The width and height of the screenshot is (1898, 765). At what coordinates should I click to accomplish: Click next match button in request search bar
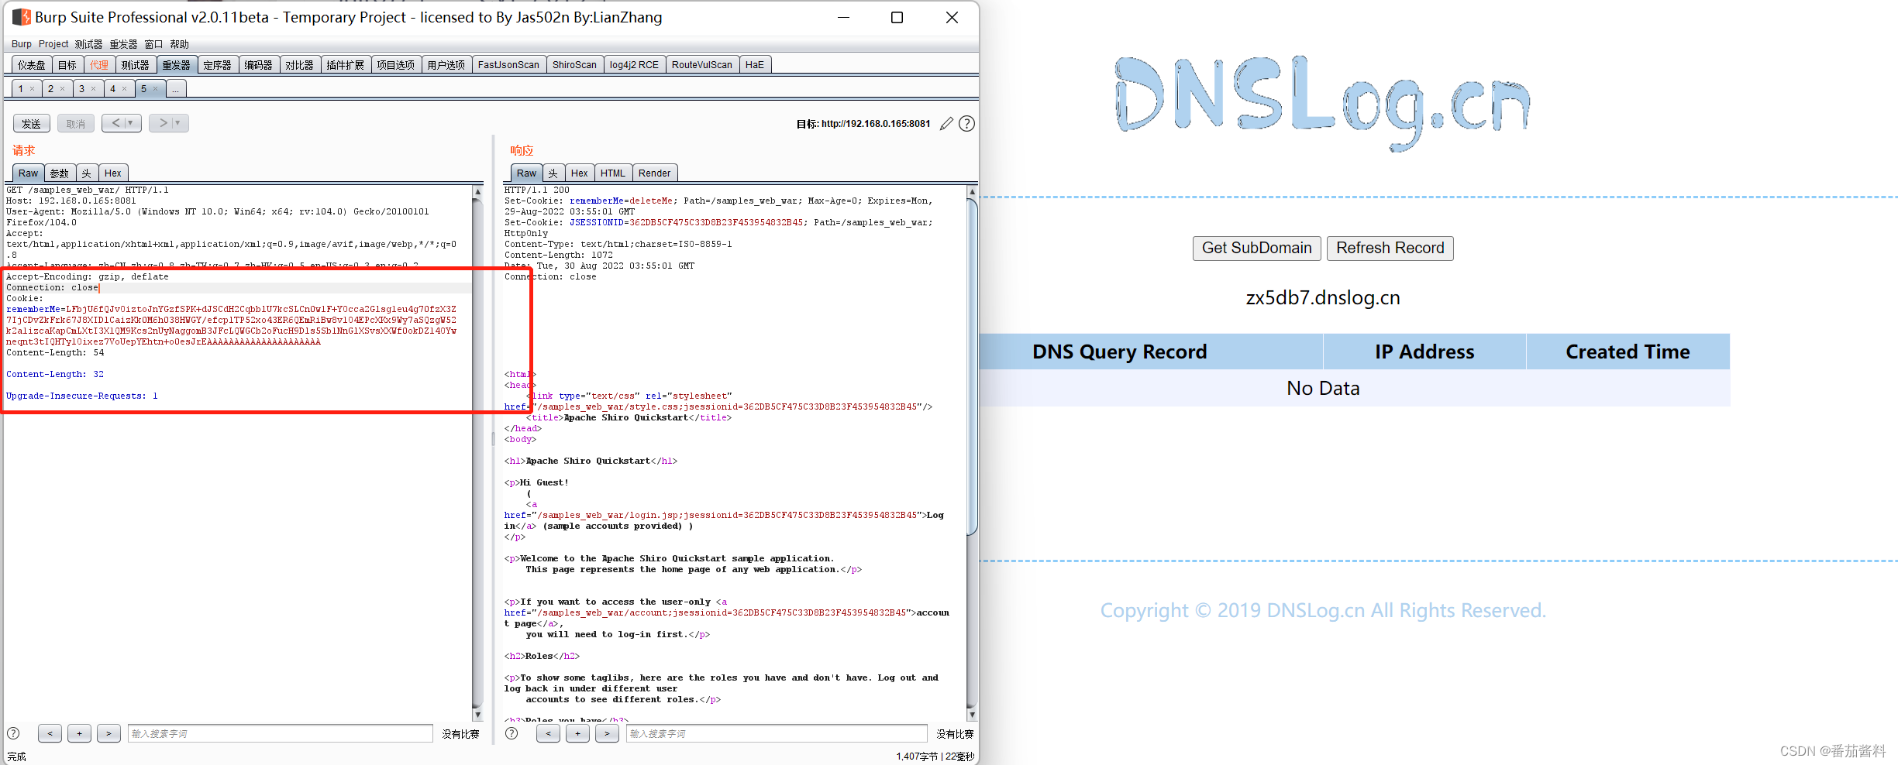coord(109,733)
